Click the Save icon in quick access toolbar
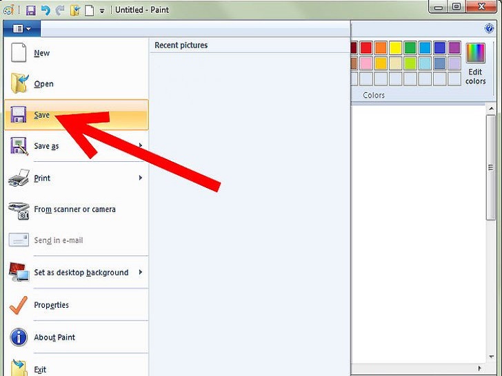502x376 pixels. tap(30, 10)
